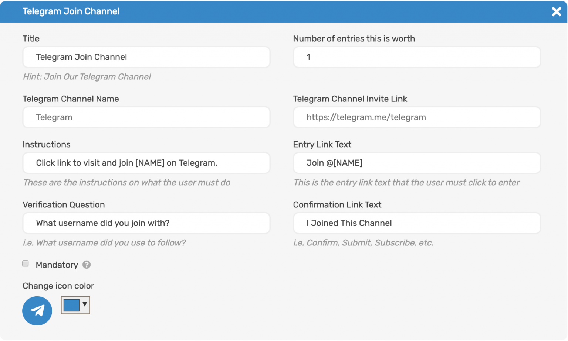Click into the Entry Link Text field

(x=417, y=163)
